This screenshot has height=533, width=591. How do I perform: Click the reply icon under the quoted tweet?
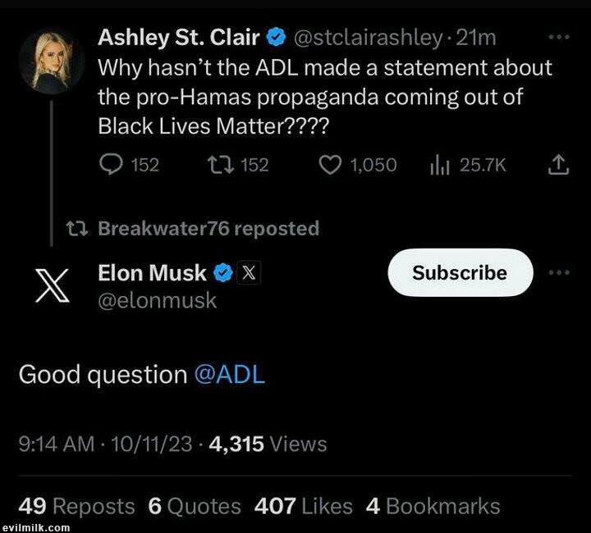[x=110, y=165]
